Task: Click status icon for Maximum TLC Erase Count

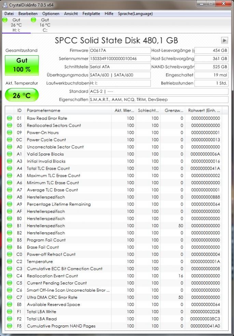Action: click(10, 176)
